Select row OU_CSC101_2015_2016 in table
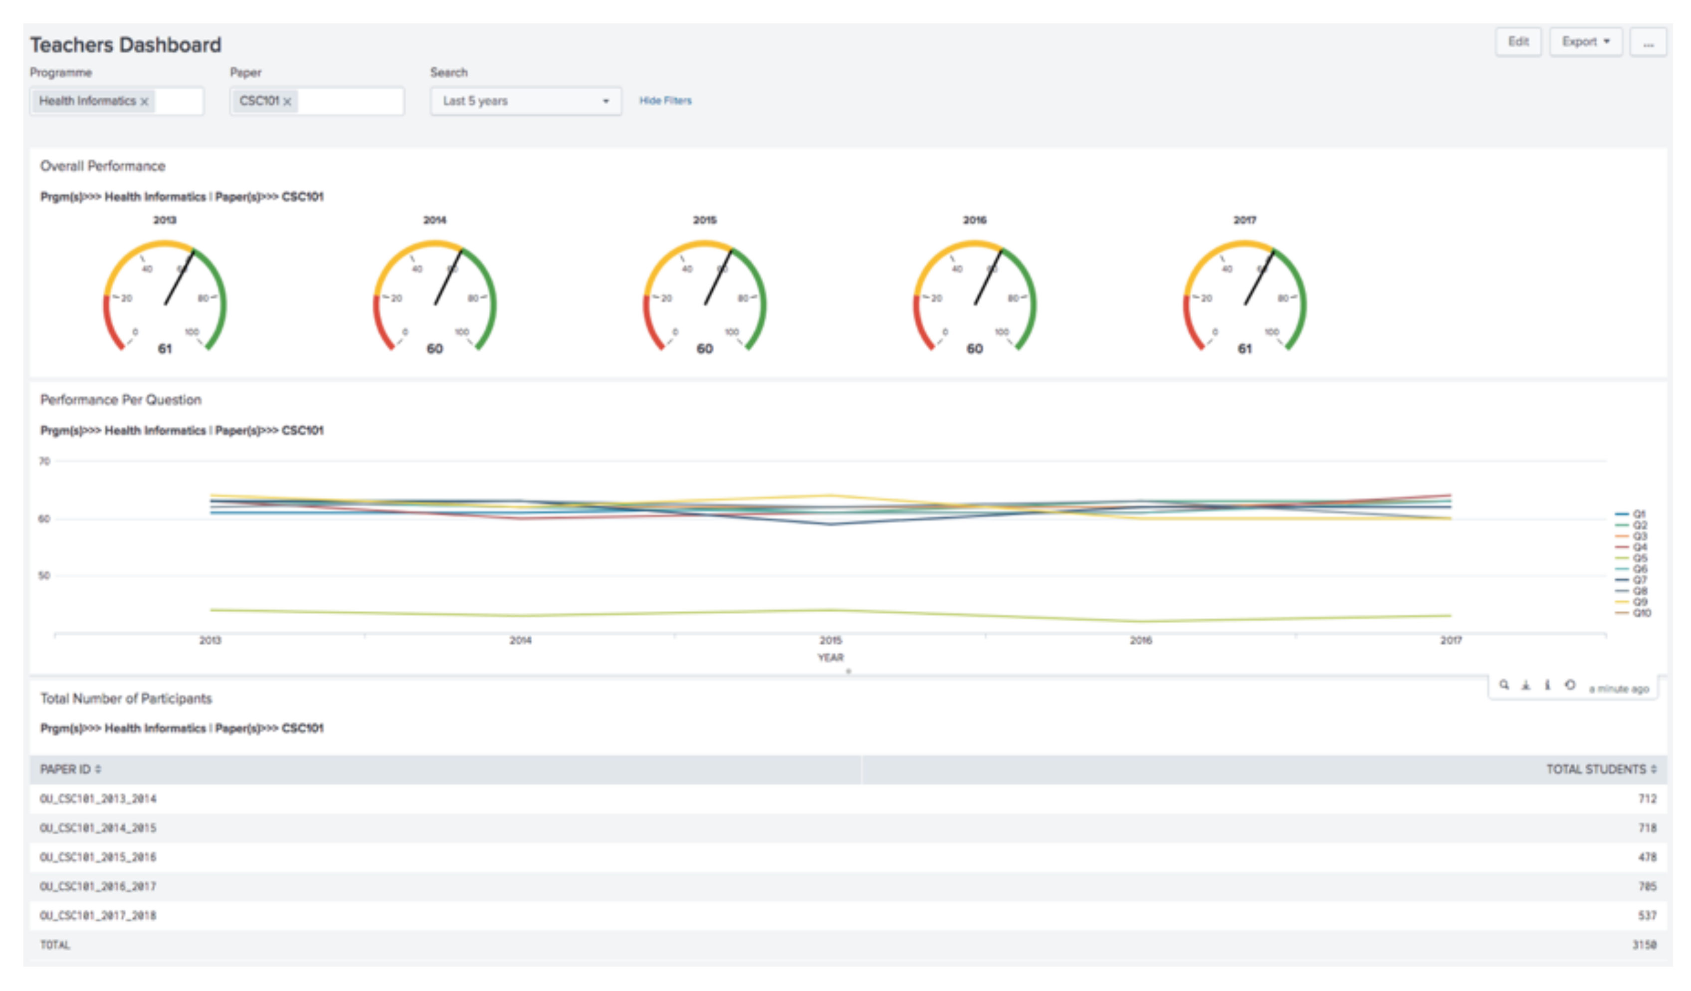1691x991 pixels. pyautogui.click(x=98, y=857)
